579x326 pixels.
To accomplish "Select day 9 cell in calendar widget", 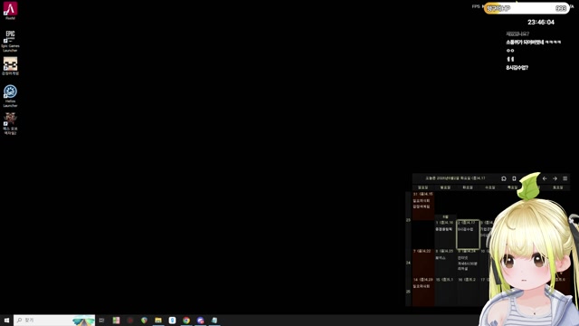I will (468, 263).
